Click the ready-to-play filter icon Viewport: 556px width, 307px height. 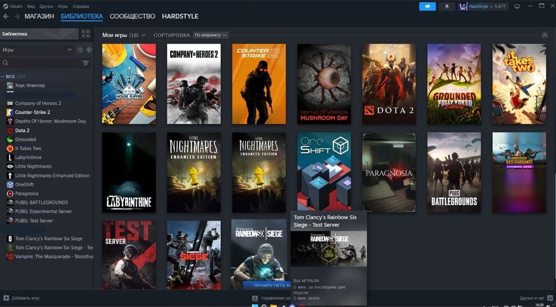click(x=89, y=50)
